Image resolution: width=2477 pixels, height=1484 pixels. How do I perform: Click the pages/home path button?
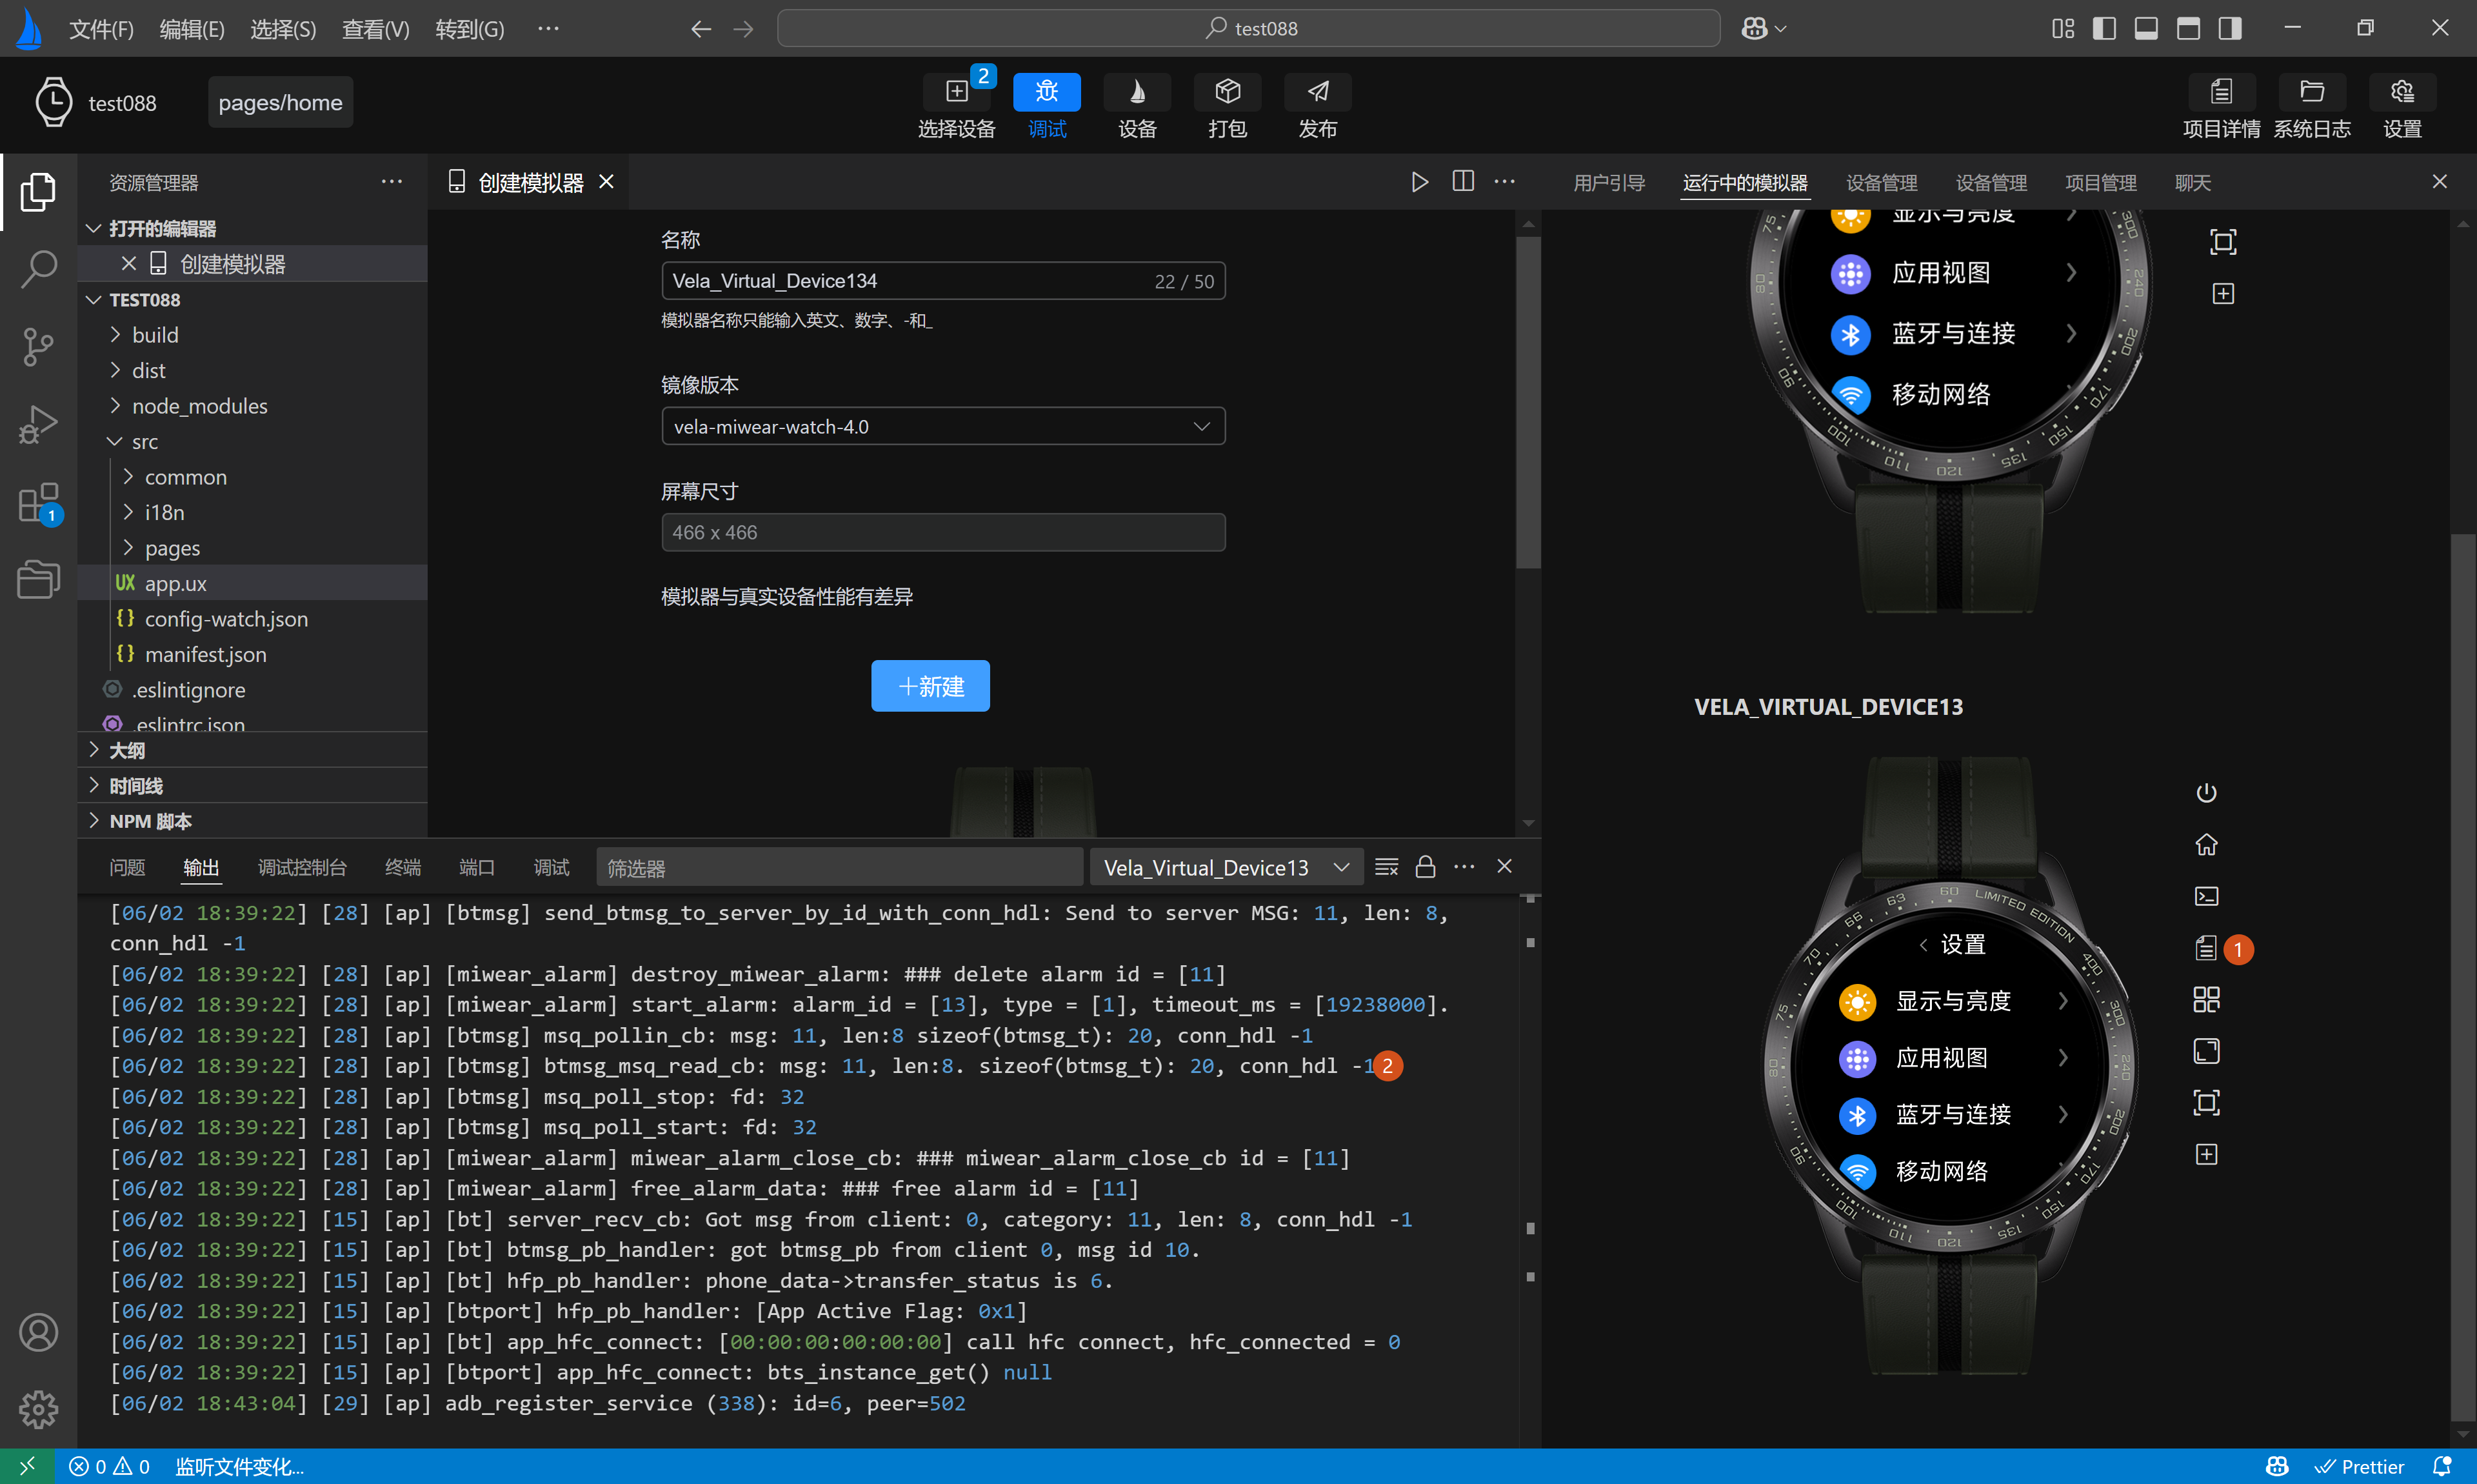(x=280, y=103)
